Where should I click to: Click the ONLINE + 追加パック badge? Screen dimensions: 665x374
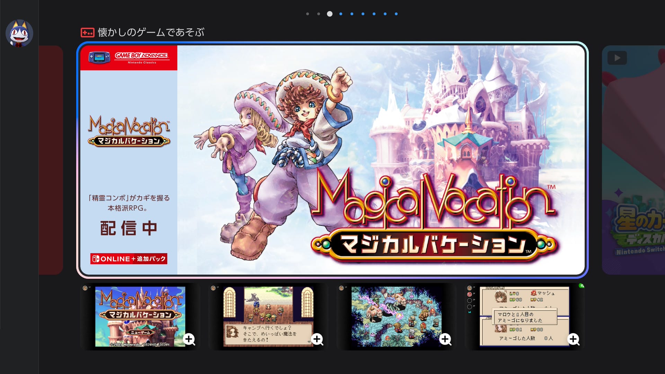(129, 259)
